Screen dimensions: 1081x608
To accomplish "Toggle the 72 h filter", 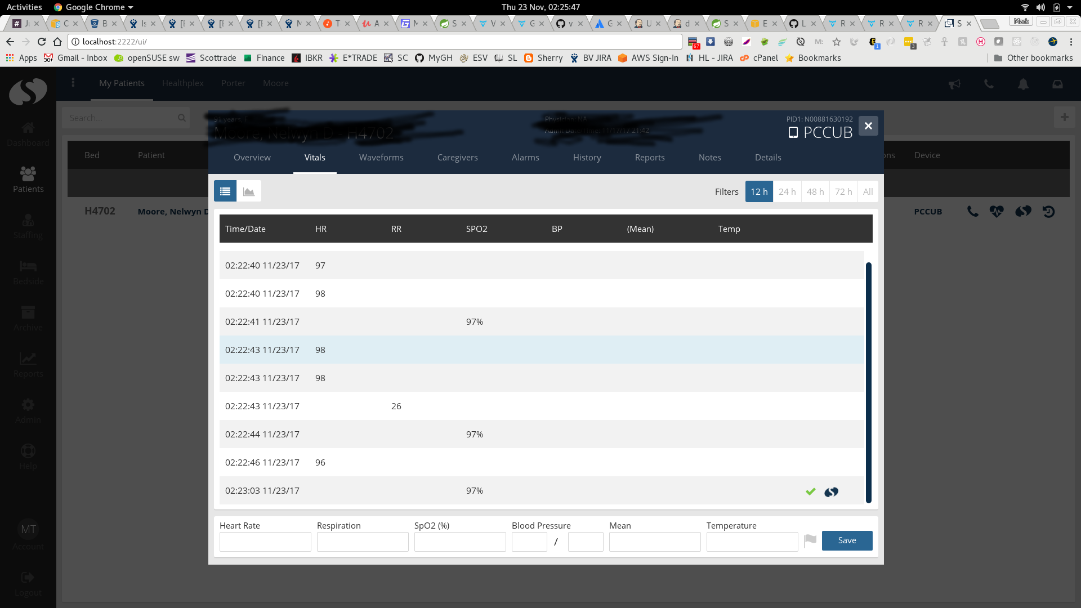I will click(x=843, y=191).
